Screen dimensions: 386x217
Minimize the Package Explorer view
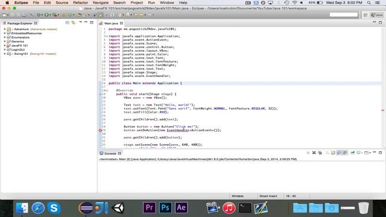tap(86, 22)
